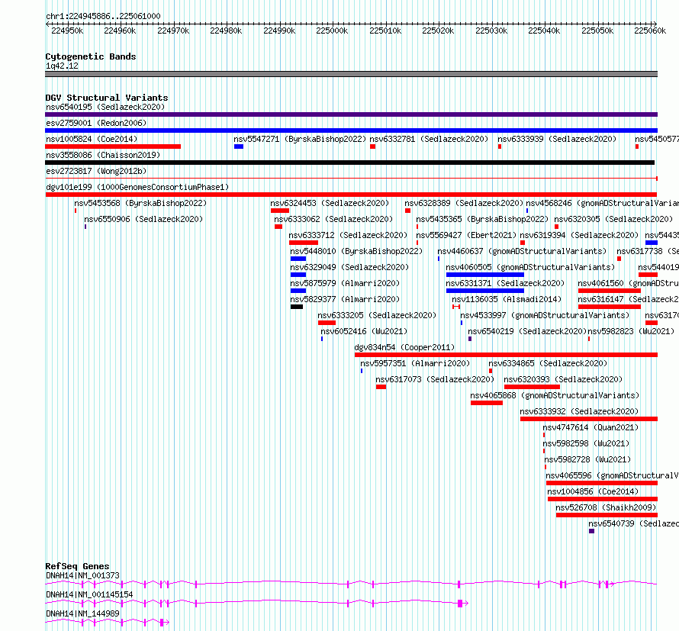Screen dimensions: 679x631
Task: Open nsv6334865 (Sedlazeck2020) label
Action: point(548,363)
